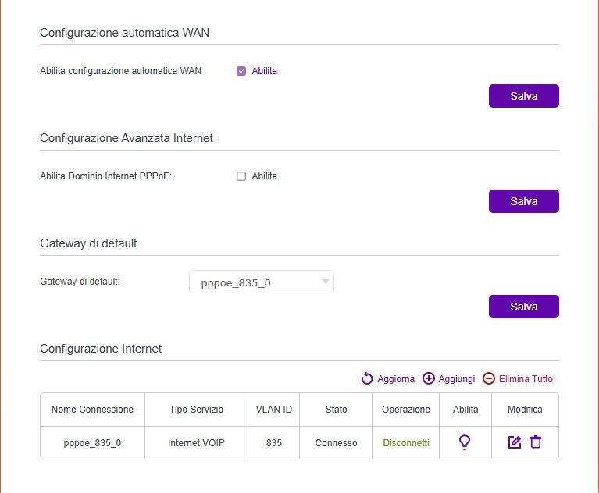
Task: Save the Configurazione Avanzata Internet section
Action: coord(523,201)
